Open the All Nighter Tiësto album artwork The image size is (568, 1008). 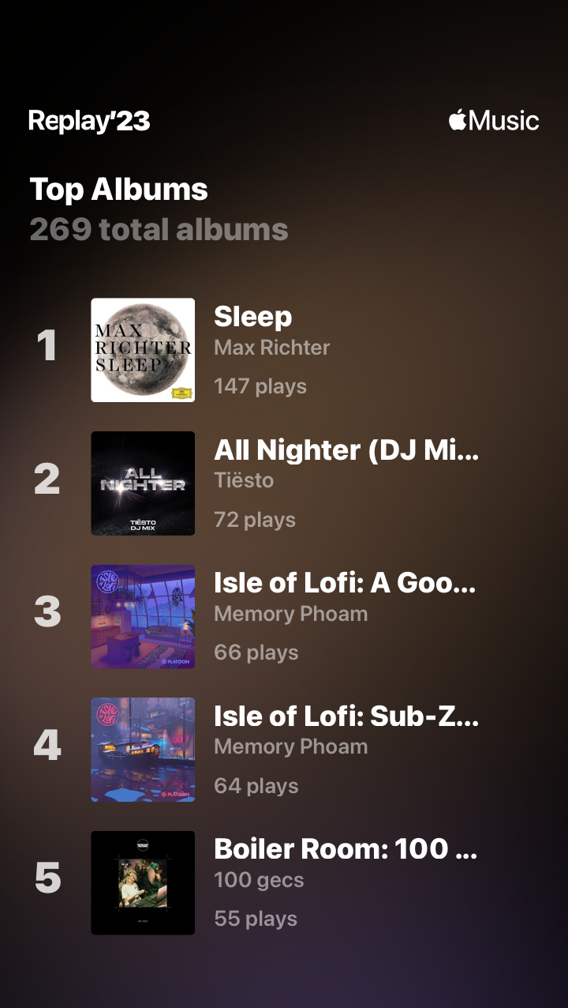pos(143,483)
